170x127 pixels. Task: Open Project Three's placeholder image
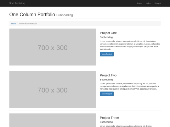click(x=53, y=120)
